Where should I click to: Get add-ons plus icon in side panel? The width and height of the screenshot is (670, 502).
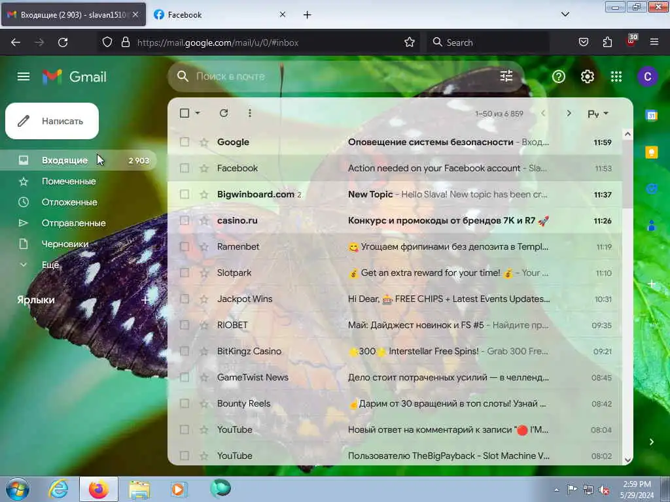[x=652, y=284]
